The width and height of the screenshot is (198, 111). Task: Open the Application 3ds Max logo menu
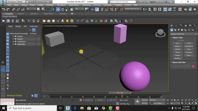[x=3, y=3]
